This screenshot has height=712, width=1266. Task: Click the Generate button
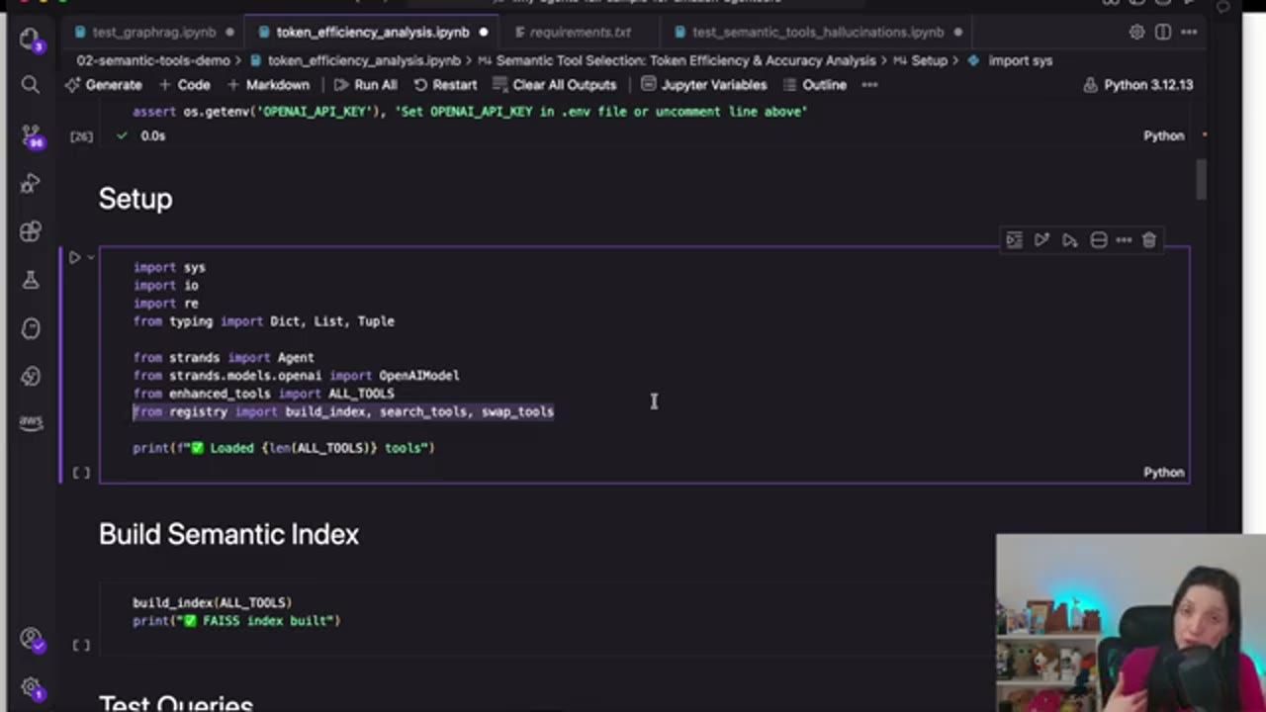pos(104,85)
